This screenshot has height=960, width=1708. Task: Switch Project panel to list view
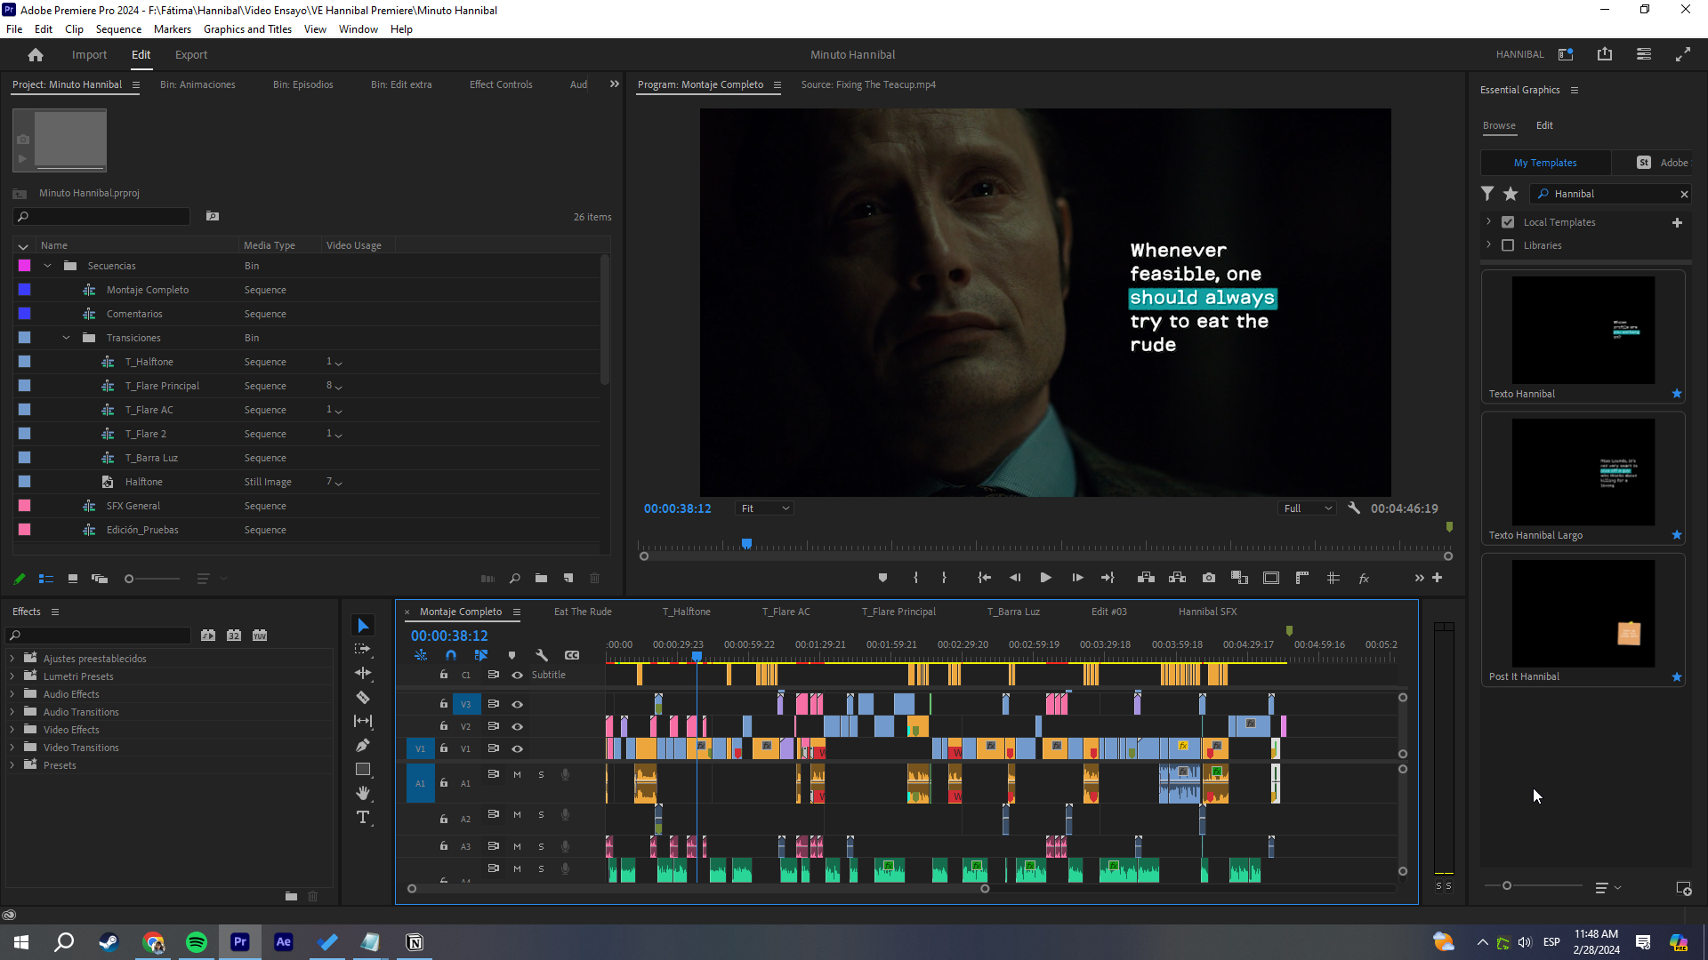click(46, 579)
